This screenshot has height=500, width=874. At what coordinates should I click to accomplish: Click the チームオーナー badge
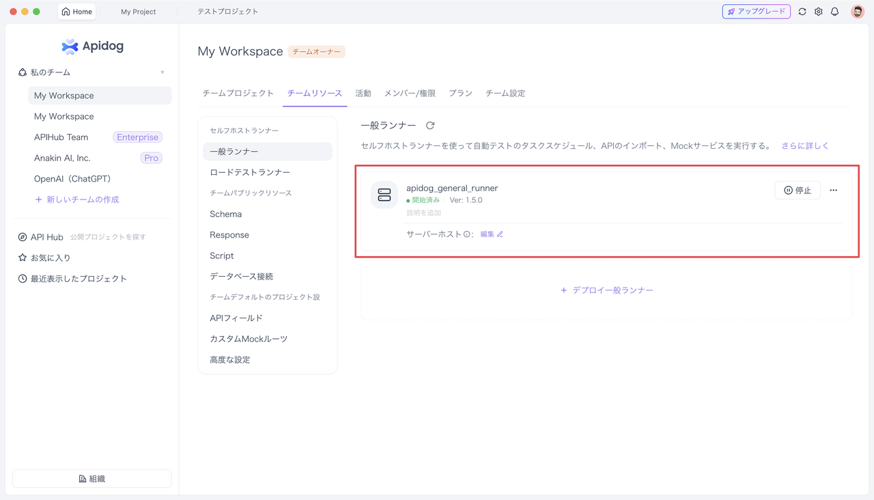point(316,52)
